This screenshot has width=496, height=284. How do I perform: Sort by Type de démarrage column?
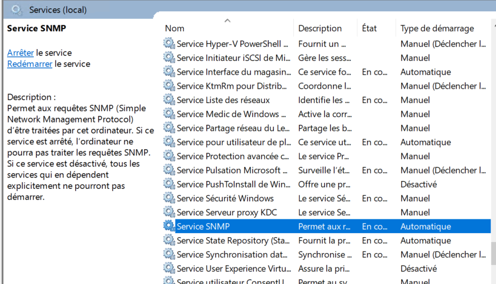[x=437, y=28]
